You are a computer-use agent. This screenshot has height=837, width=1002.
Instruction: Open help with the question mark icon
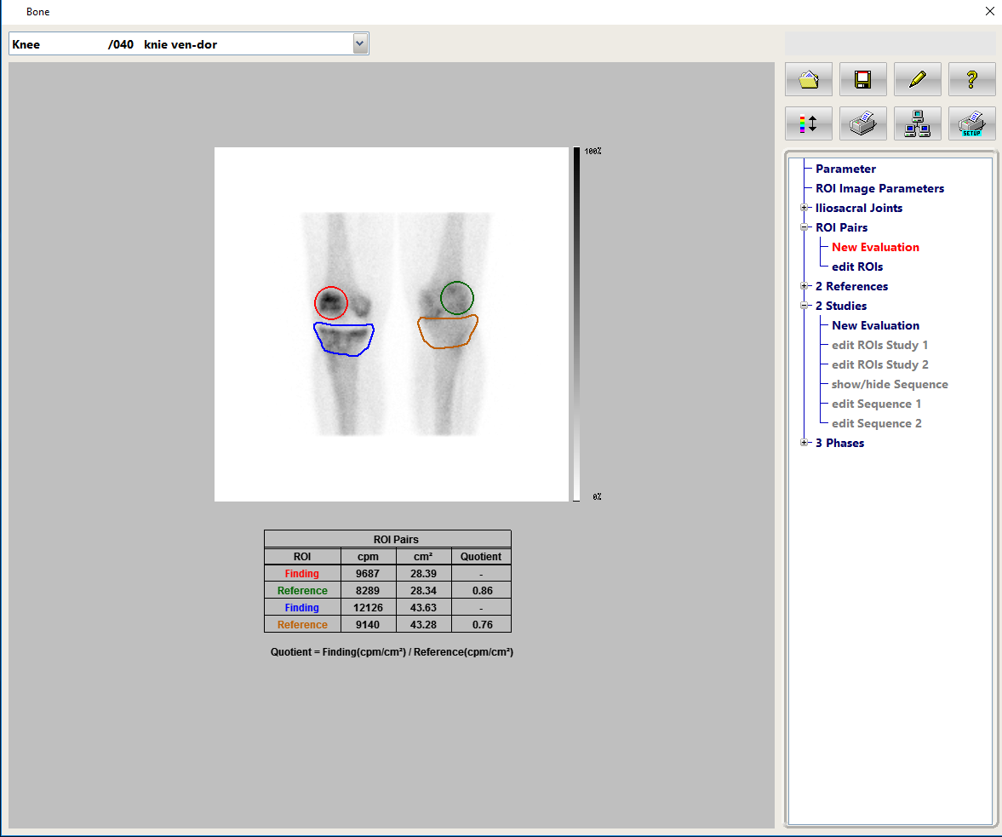click(971, 79)
